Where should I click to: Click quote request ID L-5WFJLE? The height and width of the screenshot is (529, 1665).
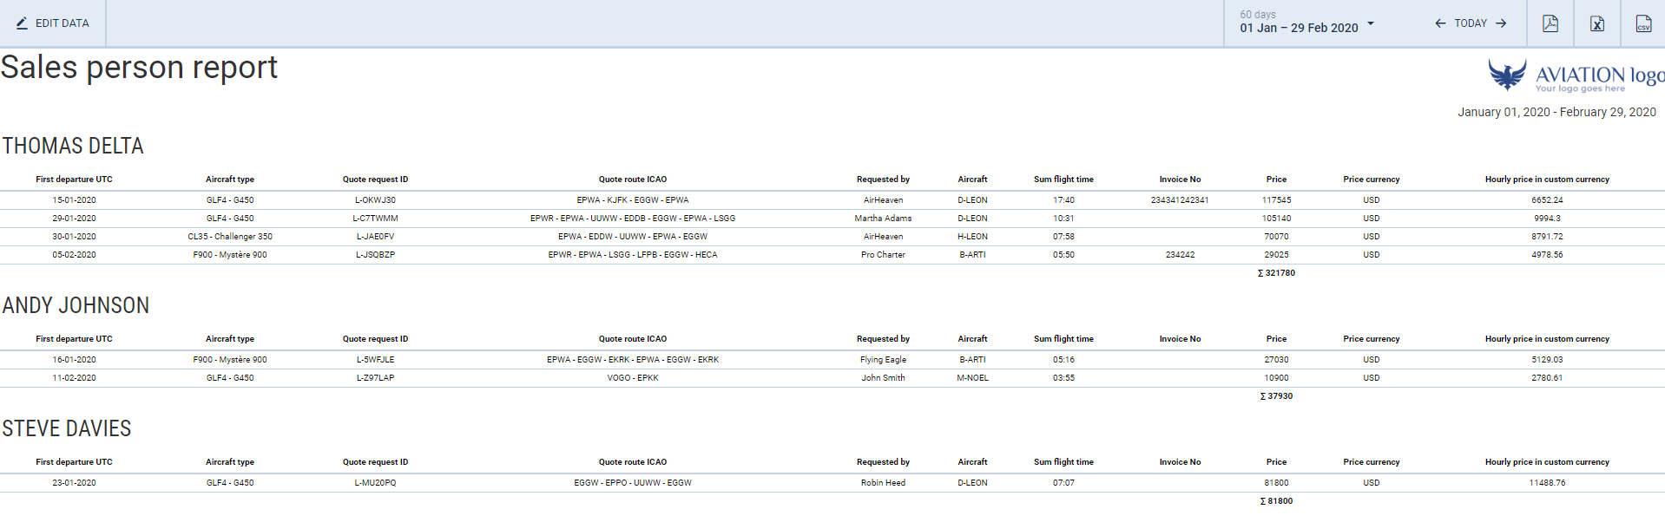pyautogui.click(x=375, y=360)
